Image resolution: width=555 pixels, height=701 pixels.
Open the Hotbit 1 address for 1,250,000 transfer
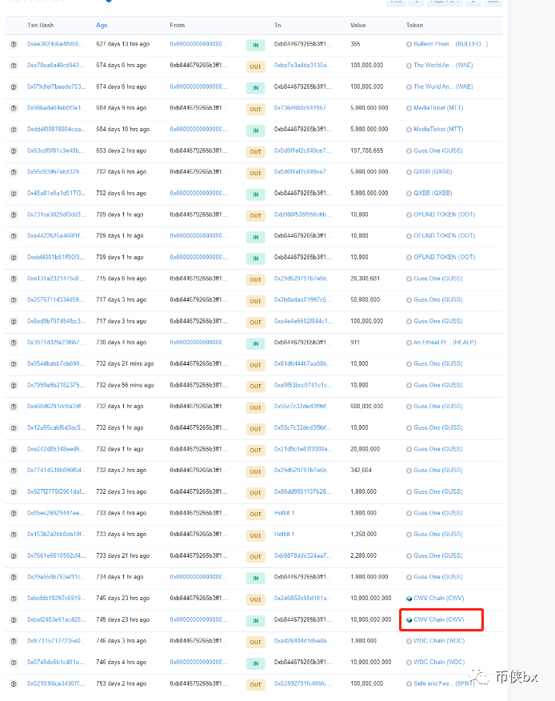[x=284, y=535]
